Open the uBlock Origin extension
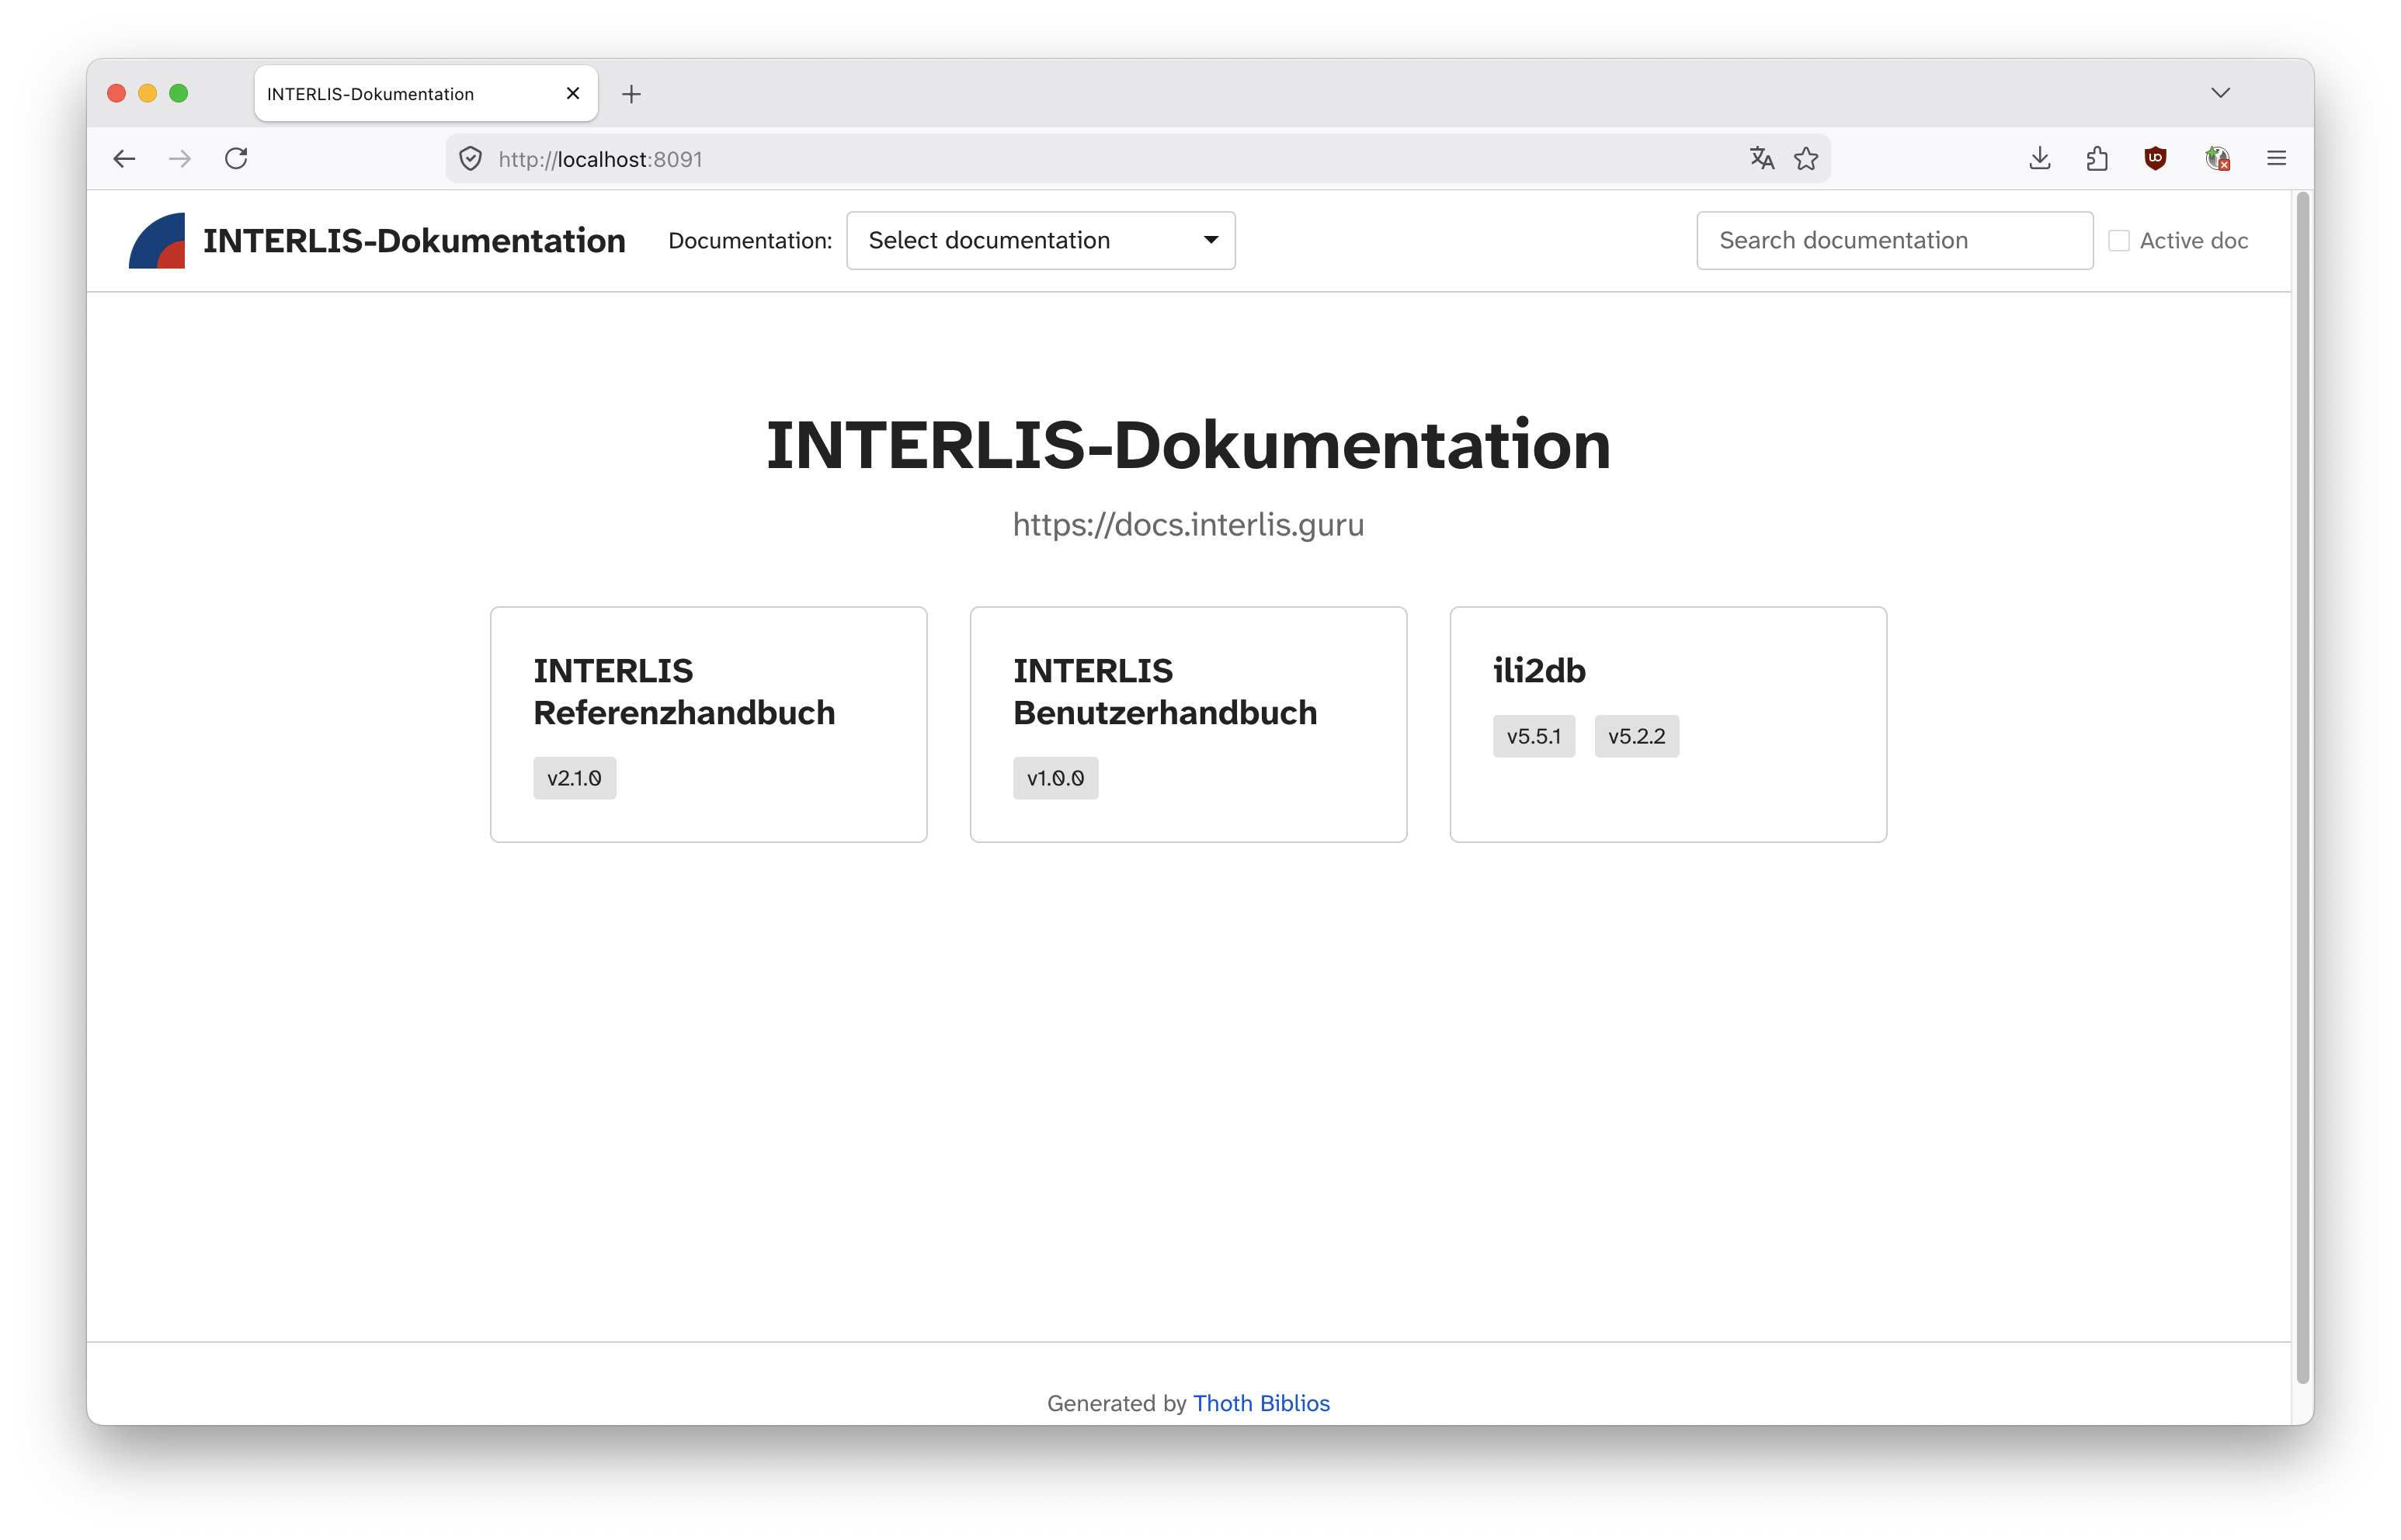The height and width of the screenshot is (1540, 2401). (2156, 158)
